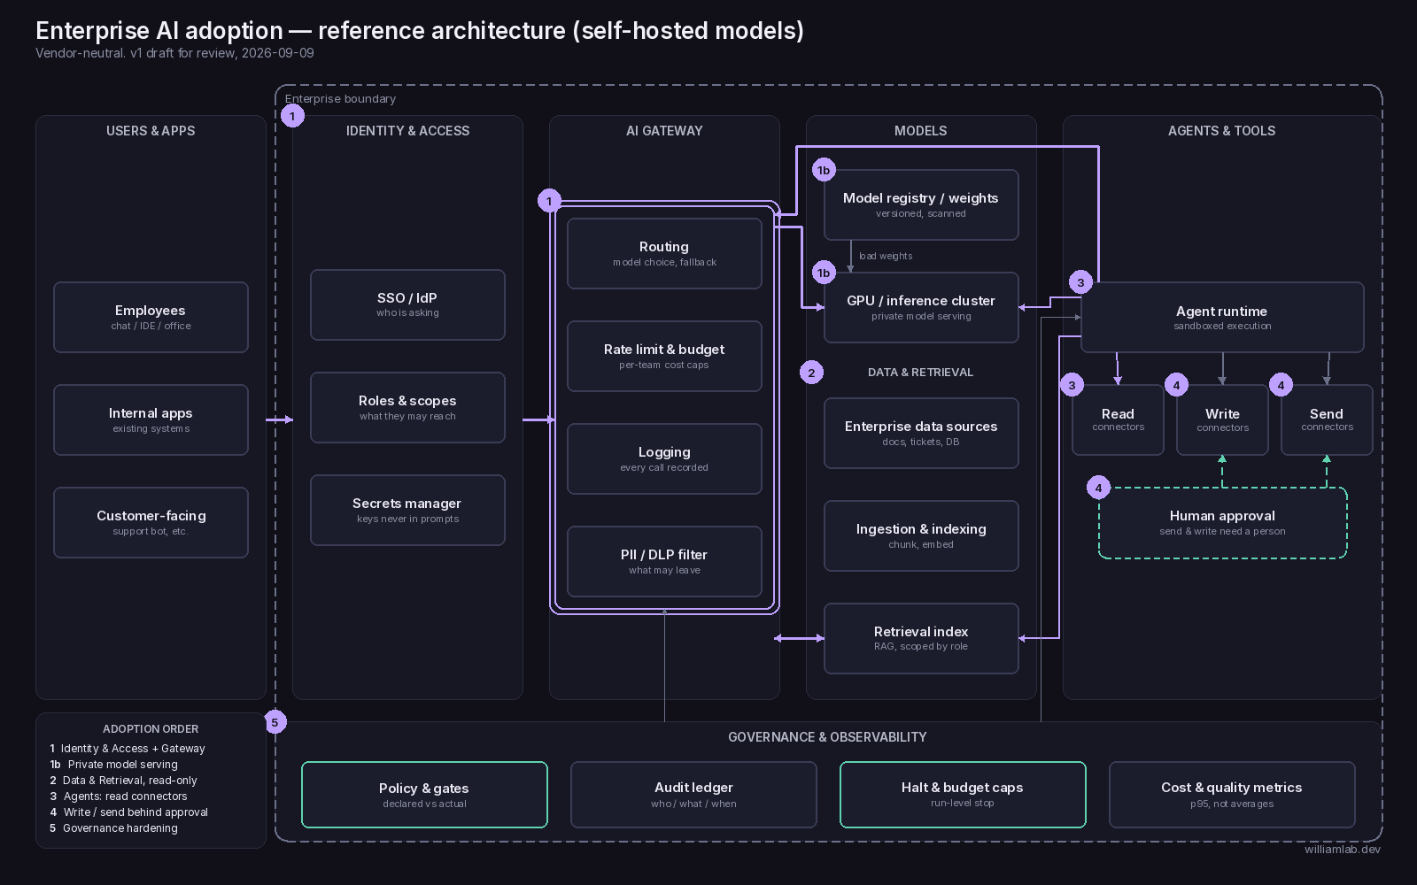Select the Internal apps box
Image resolution: width=1417 pixels, height=885 pixels.
coord(151,419)
